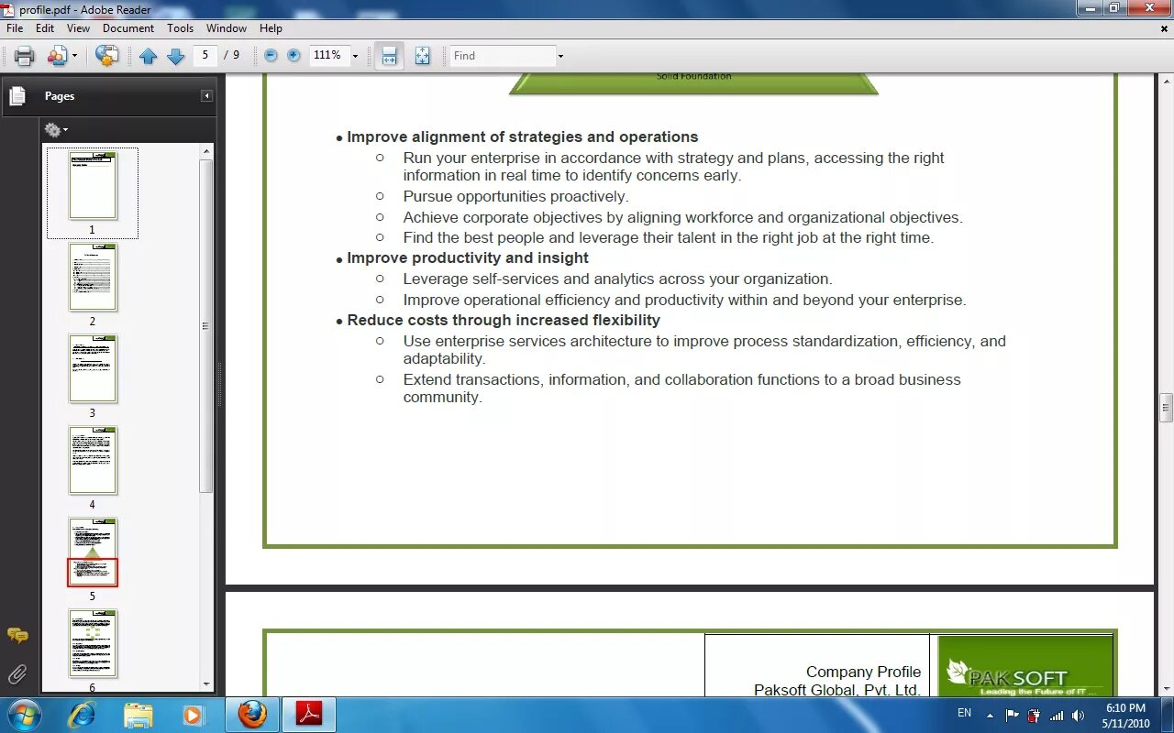Open the Help menu
The width and height of the screenshot is (1174, 733).
tap(271, 28)
